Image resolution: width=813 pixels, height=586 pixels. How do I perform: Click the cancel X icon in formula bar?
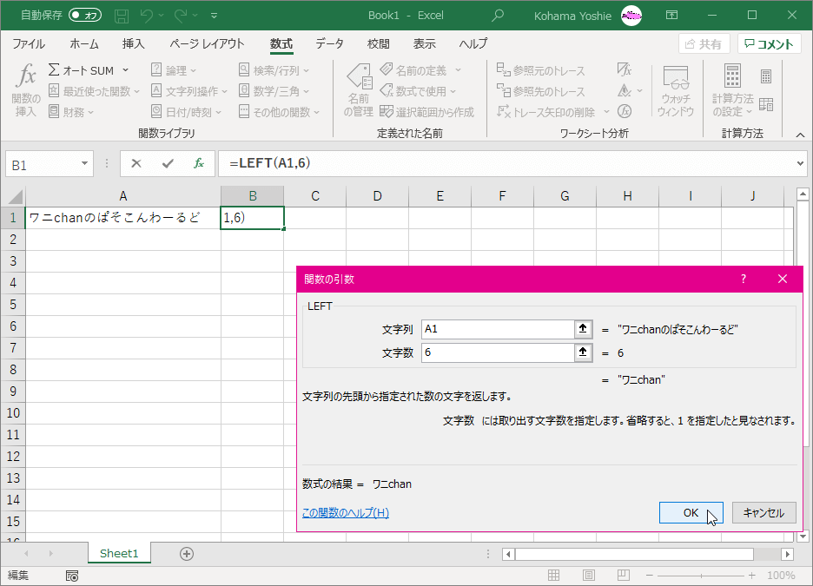[136, 163]
